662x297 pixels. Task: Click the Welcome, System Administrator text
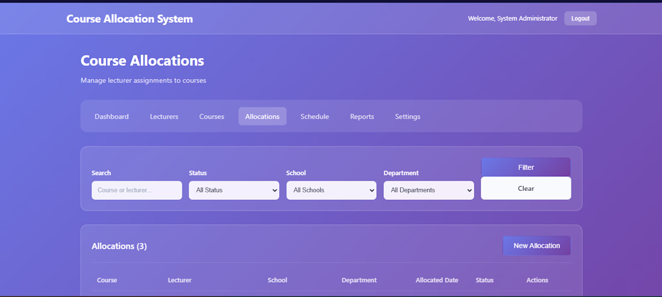pos(513,19)
